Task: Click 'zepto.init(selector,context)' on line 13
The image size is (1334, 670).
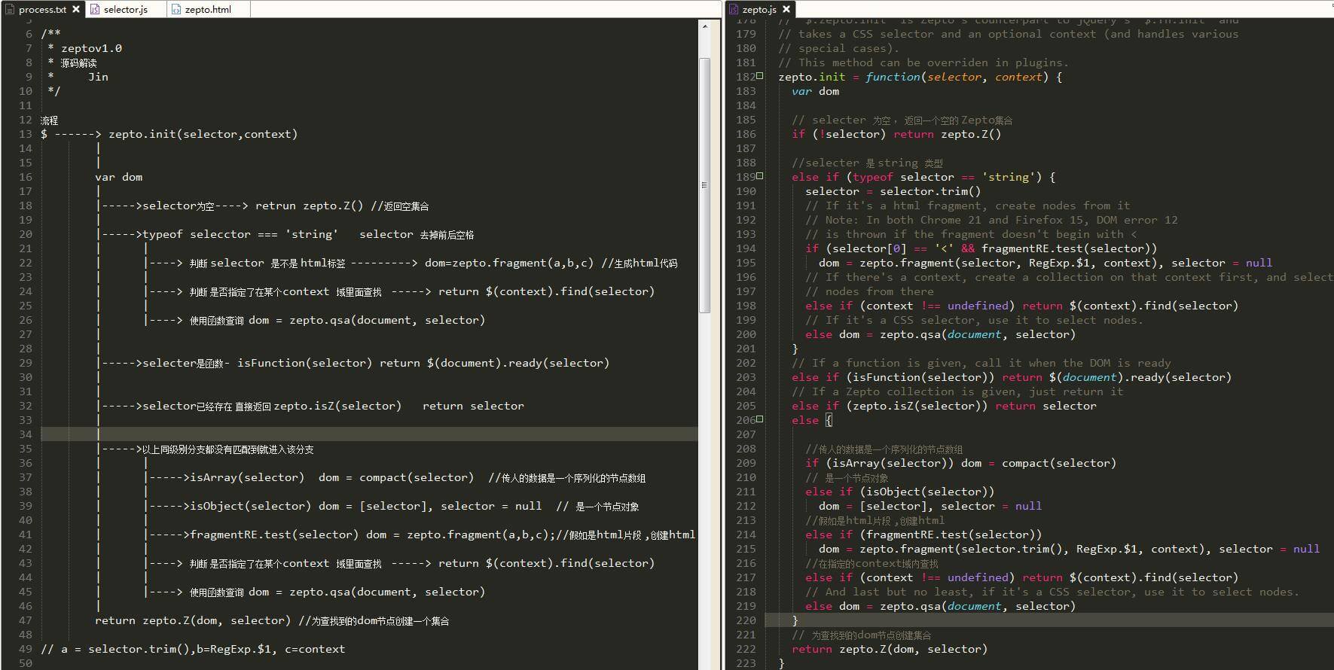Action: tap(203, 134)
